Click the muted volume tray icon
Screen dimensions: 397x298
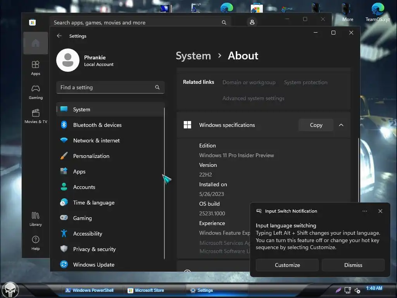click(x=357, y=290)
